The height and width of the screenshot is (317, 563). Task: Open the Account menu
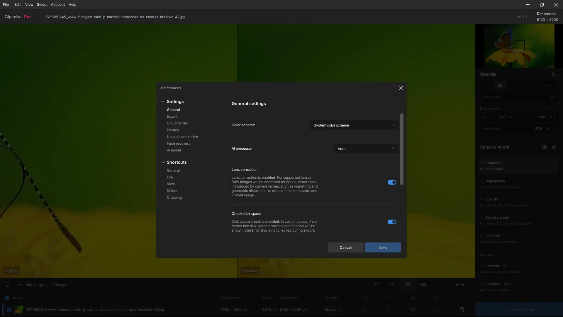pos(58,4)
